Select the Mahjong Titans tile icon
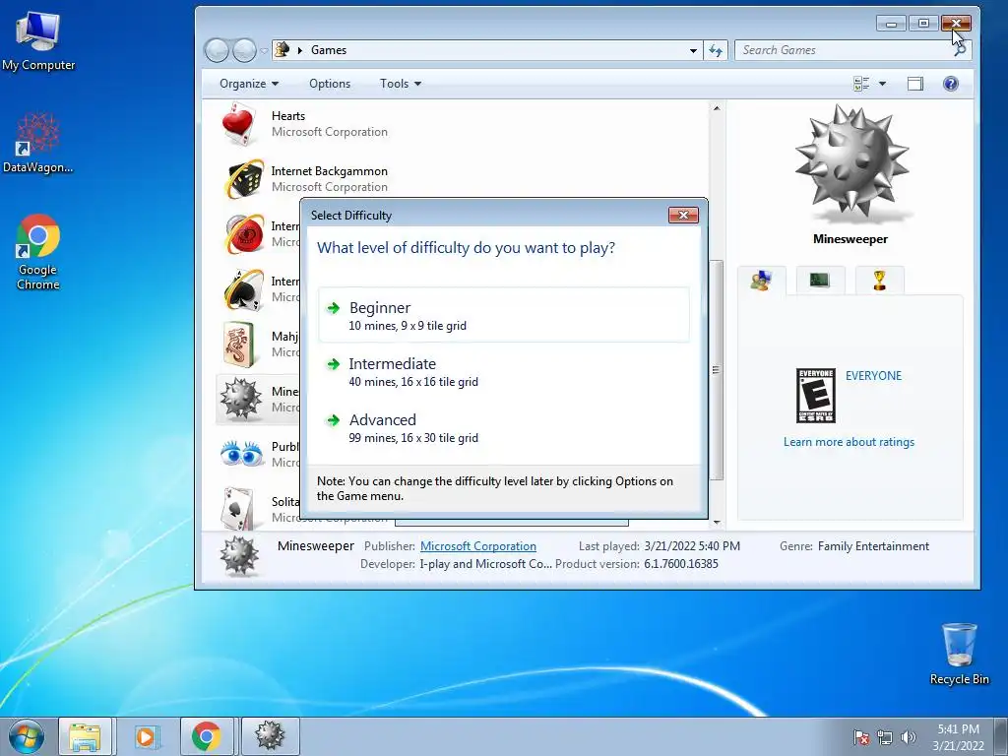The height and width of the screenshot is (756, 1008). pyautogui.click(x=239, y=345)
